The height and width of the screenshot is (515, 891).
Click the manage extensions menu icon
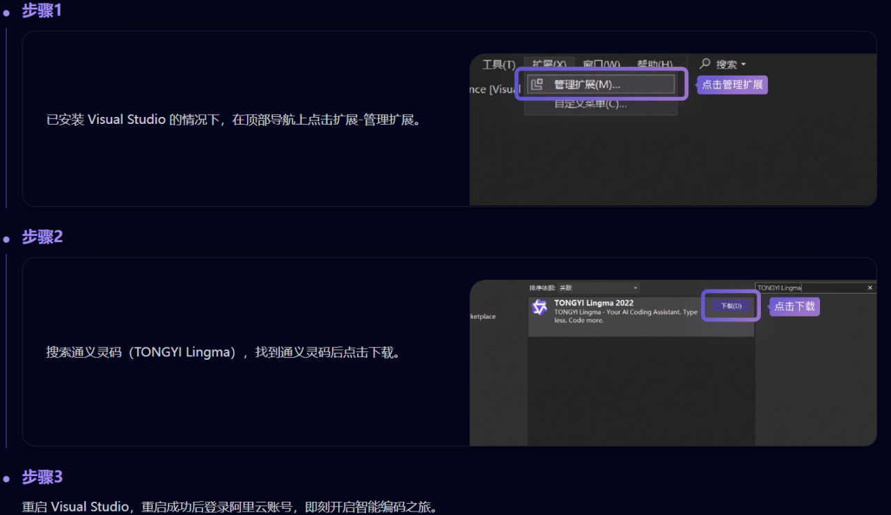(536, 85)
